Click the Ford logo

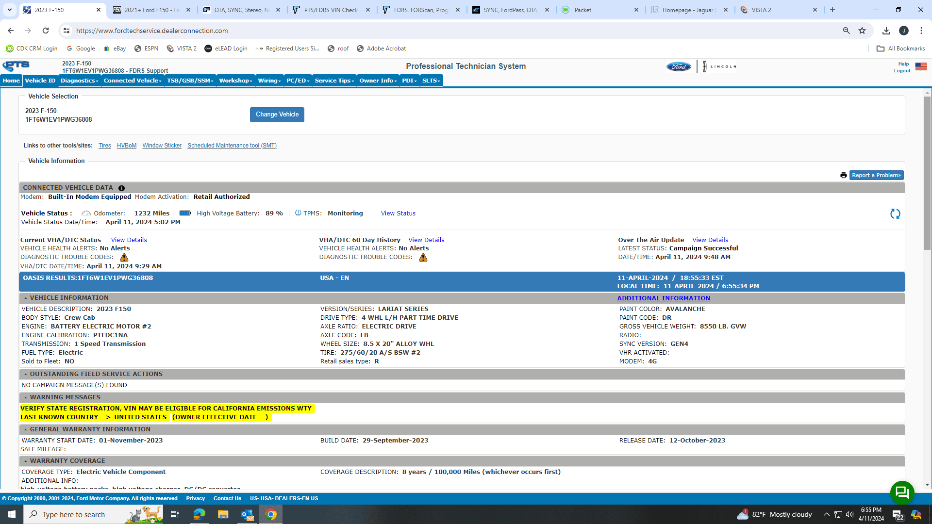click(x=679, y=66)
